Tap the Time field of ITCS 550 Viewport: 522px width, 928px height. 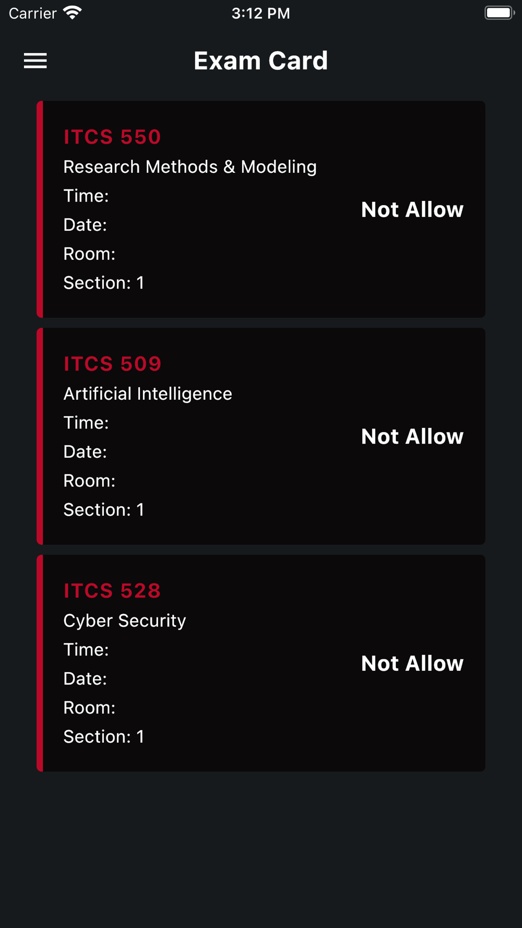[86, 196]
